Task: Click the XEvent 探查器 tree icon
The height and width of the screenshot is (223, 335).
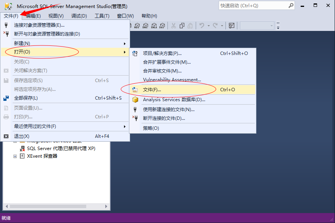Action: (x=22, y=156)
